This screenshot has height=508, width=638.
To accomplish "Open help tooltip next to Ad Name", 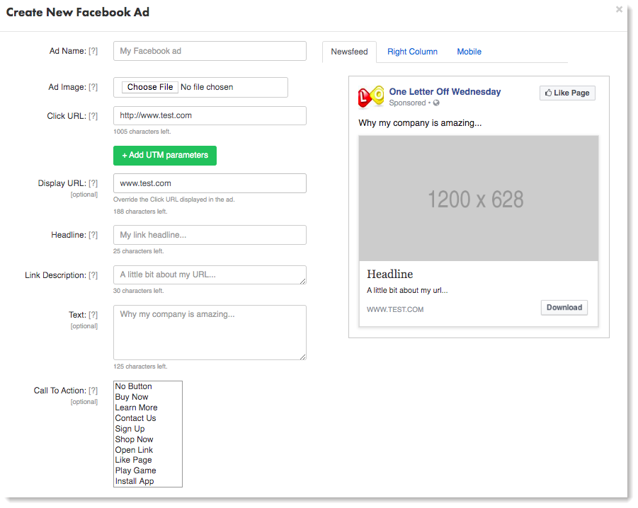I will (93, 51).
